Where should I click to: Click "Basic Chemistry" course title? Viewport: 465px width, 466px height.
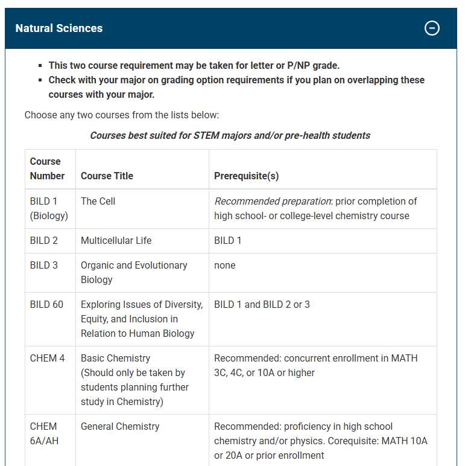tap(115, 358)
